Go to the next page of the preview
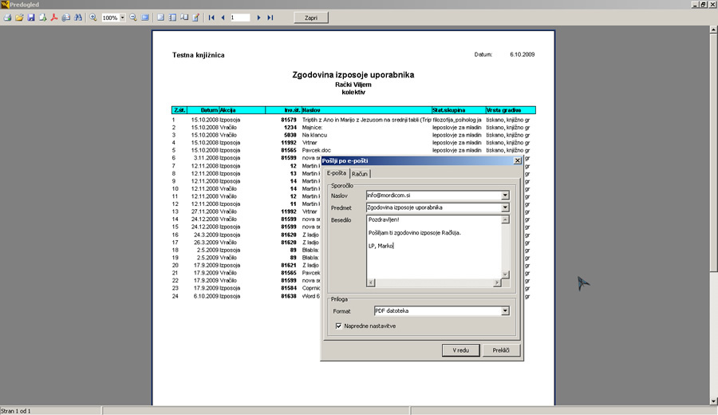The height and width of the screenshot is (415, 718). (x=258, y=18)
